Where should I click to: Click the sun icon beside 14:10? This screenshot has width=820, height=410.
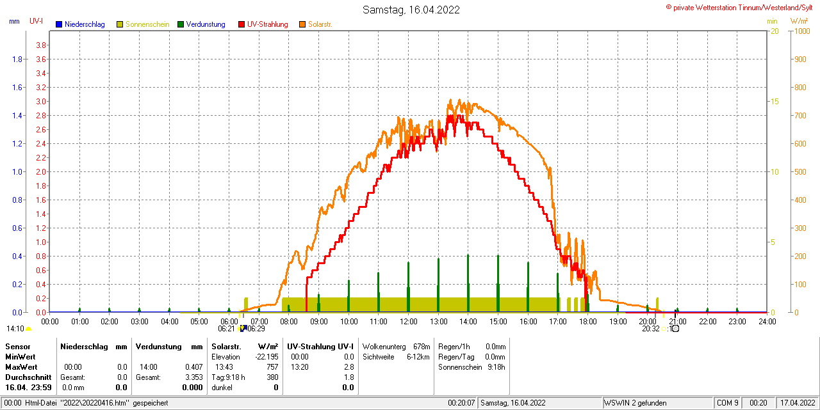point(28,329)
